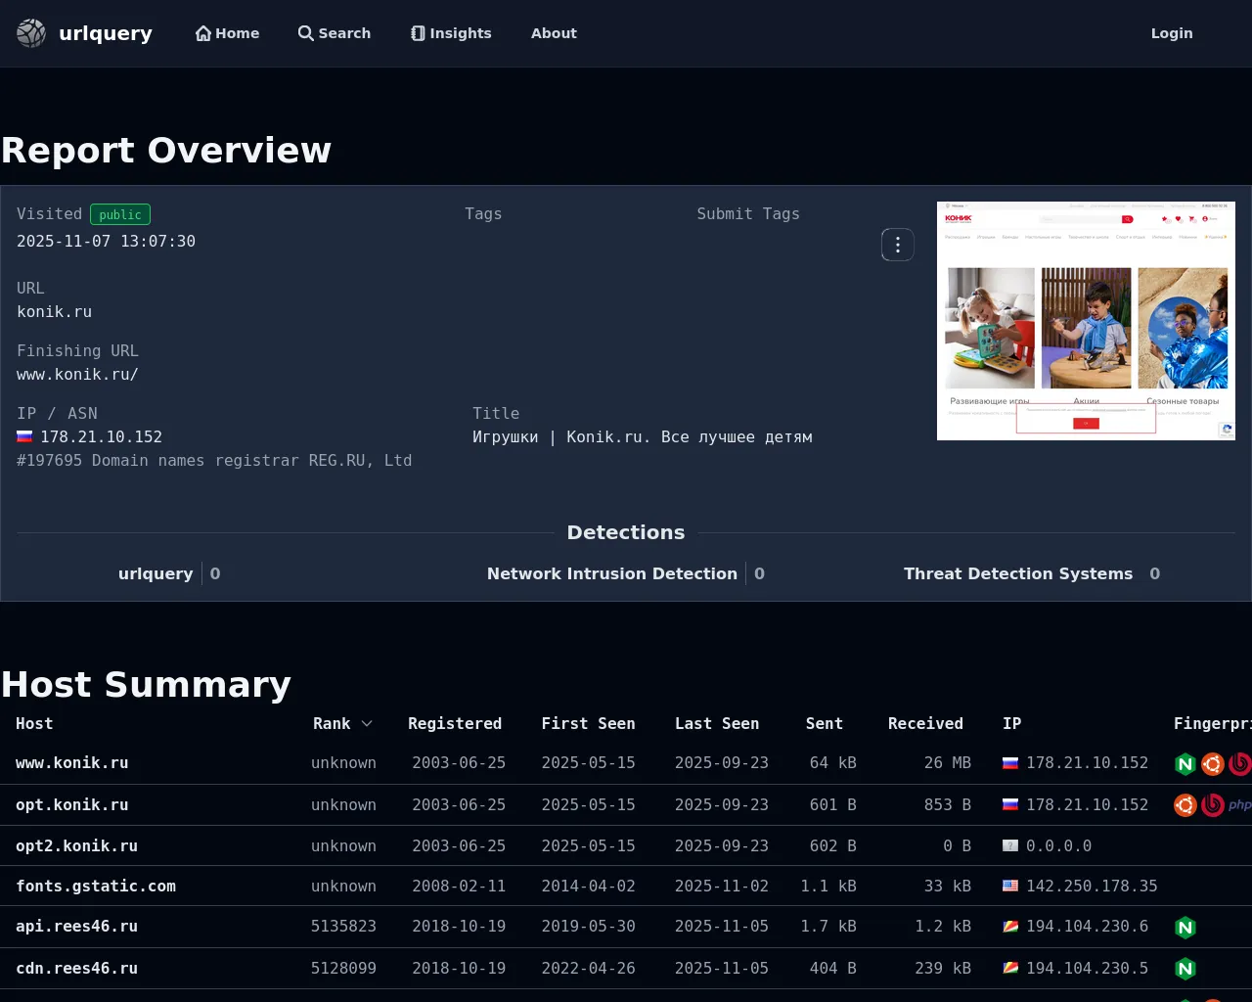Click the US flag in fonts.gstatic.com row

[1010, 886]
